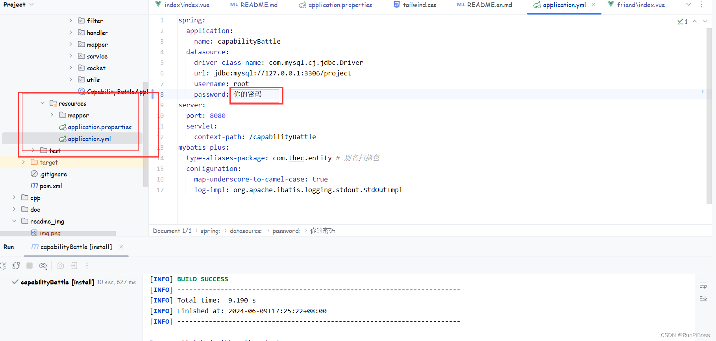Viewport: 716px width, 341px height.
Task: Click the jdbc url value on line 6
Action: coord(282,73)
